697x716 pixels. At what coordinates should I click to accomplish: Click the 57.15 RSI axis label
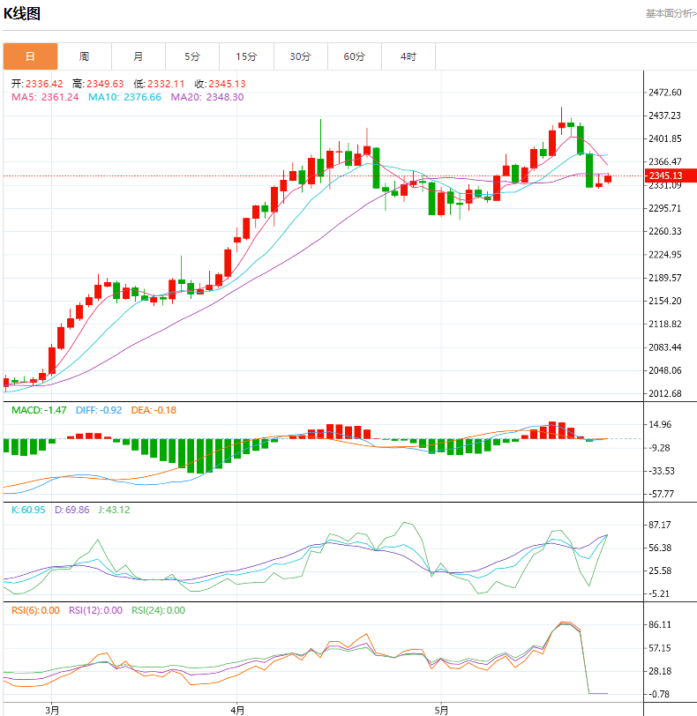tap(660, 648)
